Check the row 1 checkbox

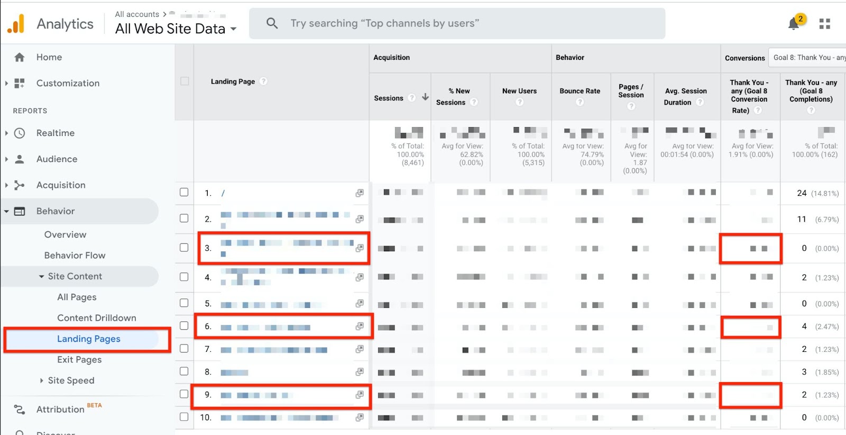tap(184, 192)
